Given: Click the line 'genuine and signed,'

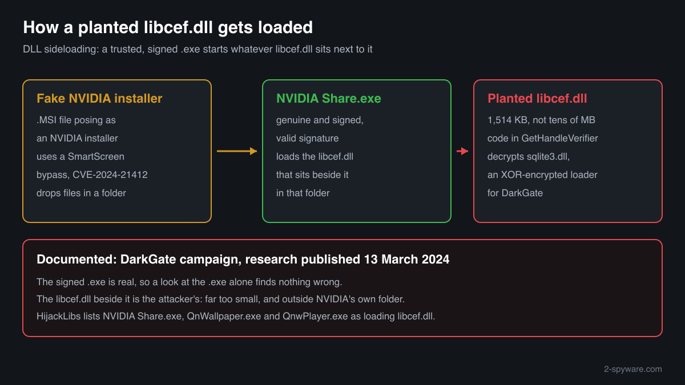Looking at the screenshot, I should pyautogui.click(x=320, y=120).
